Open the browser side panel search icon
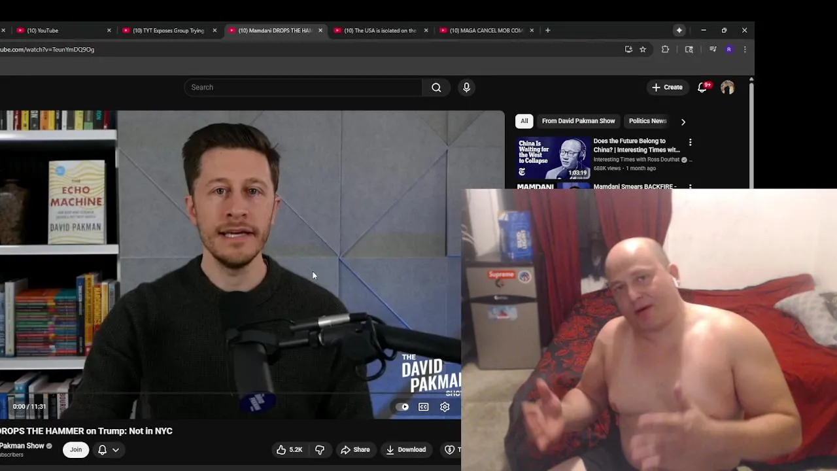The image size is (837, 471). click(689, 49)
